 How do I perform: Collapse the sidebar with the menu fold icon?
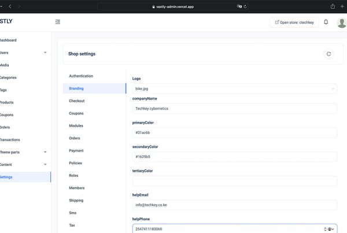(58, 22)
